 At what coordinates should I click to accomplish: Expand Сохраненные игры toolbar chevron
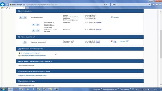[x=118, y=89]
